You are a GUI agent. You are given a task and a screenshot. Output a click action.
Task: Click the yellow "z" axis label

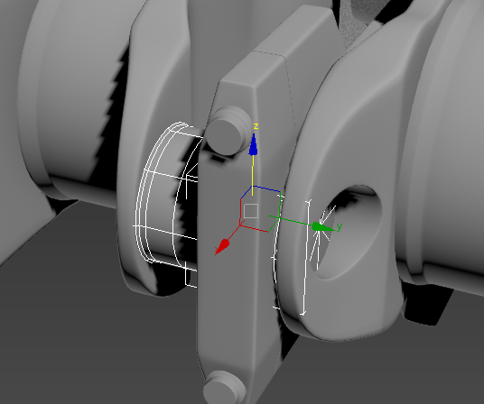[256, 126]
